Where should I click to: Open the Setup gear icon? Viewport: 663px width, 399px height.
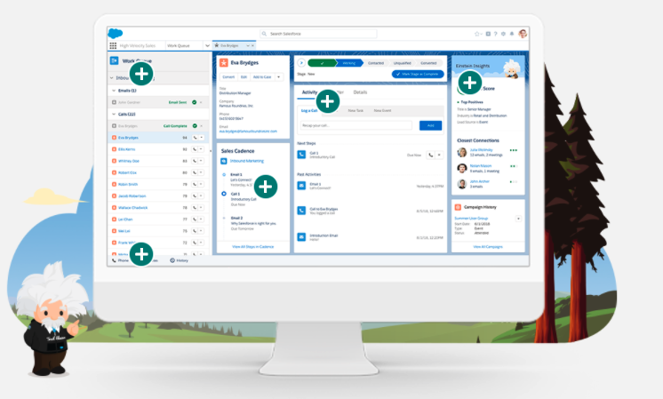[503, 34]
